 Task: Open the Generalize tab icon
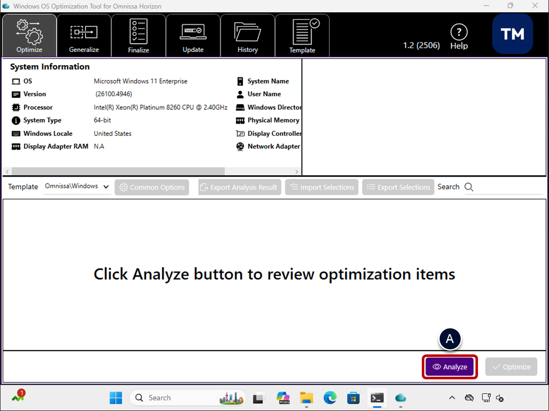pos(84,32)
